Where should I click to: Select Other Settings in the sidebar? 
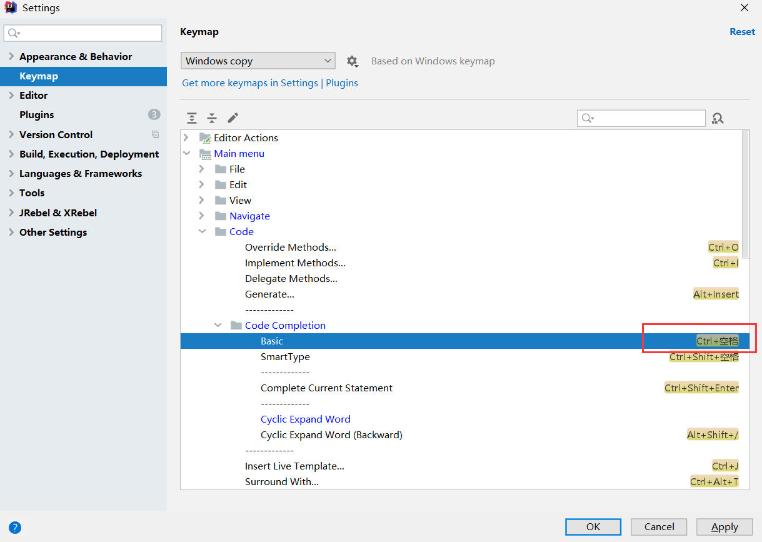pyautogui.click(x=53, y=232)
